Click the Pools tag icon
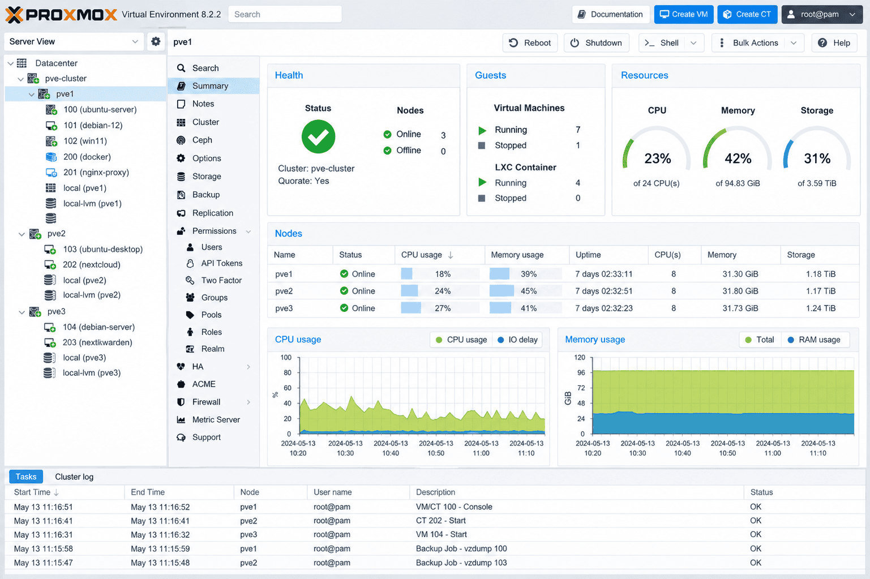This screenshot has height=579, width=870. (x=190, y=315)
